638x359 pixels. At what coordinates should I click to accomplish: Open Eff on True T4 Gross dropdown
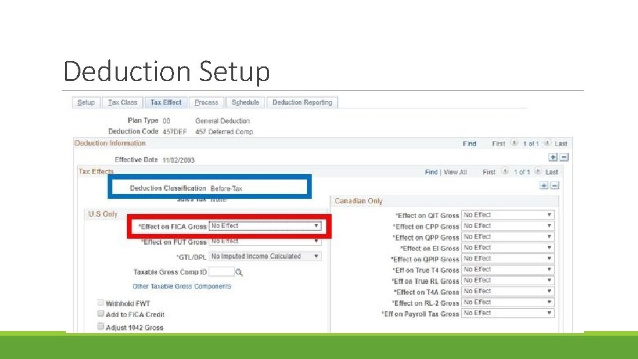508,269
